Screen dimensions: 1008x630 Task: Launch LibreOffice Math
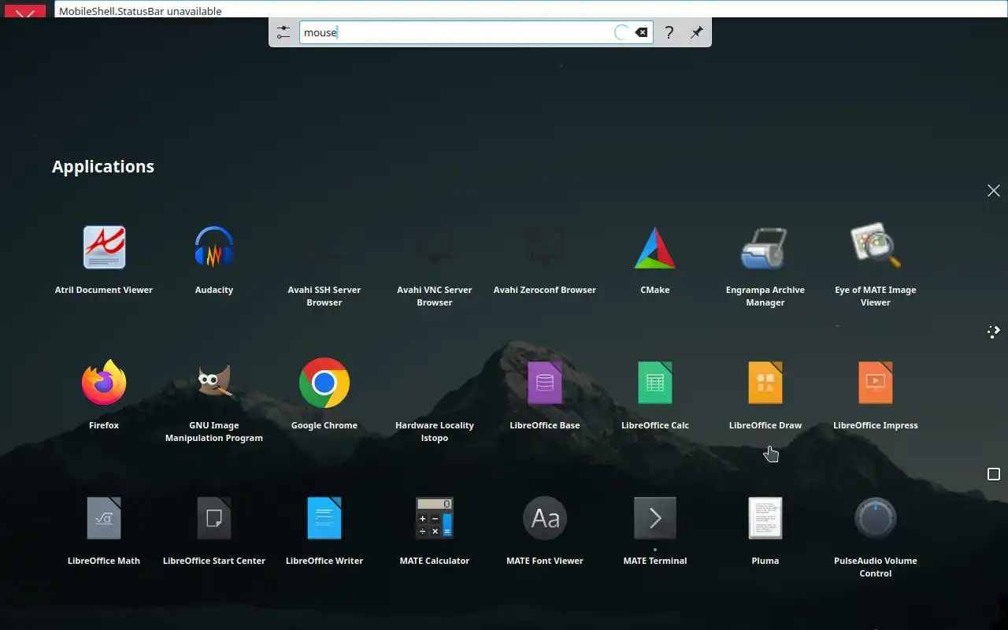104,531
